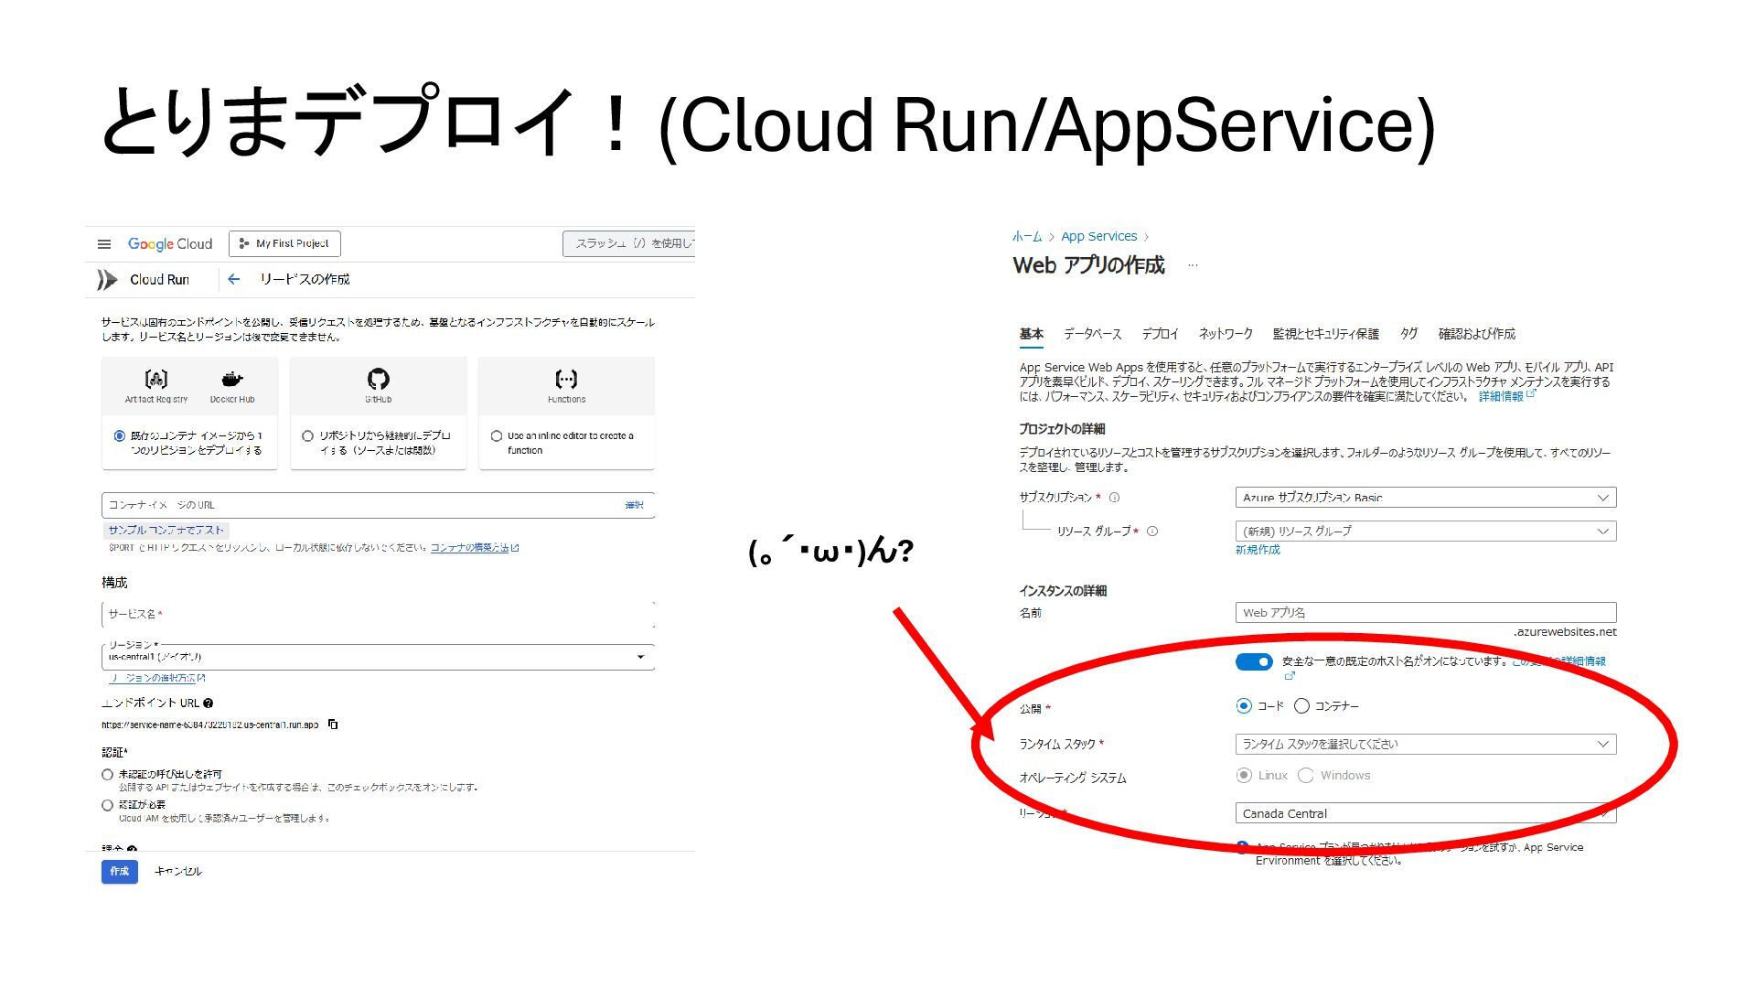
Task: Select 認証が必要 radio button
Action: [x=107, y=806]
